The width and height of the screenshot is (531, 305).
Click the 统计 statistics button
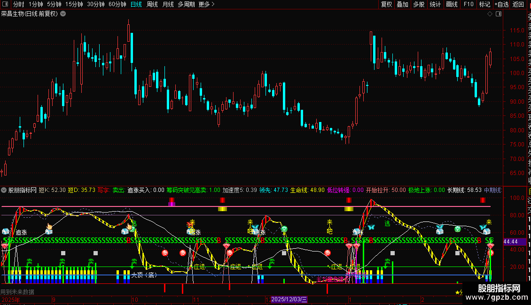pos(435,4)
